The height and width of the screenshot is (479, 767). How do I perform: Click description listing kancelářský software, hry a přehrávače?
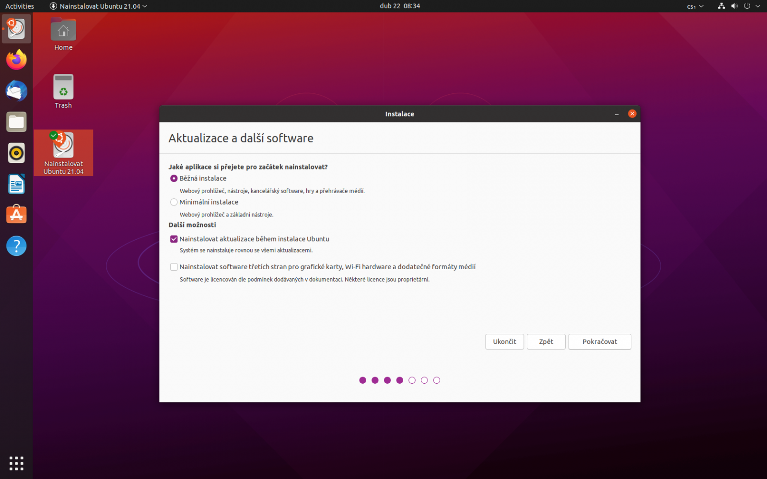coord(272,191)
